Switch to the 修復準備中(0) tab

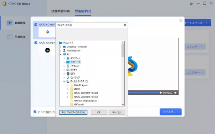point(61,11)
